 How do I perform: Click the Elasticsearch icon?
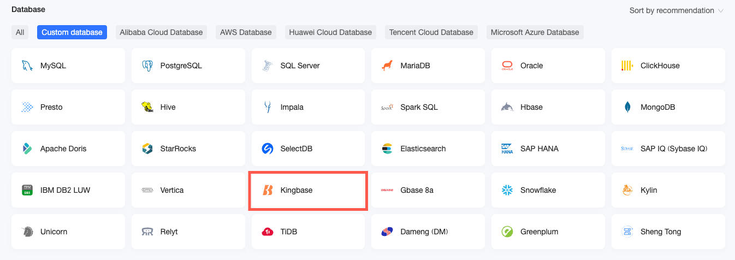coord(387,149)
